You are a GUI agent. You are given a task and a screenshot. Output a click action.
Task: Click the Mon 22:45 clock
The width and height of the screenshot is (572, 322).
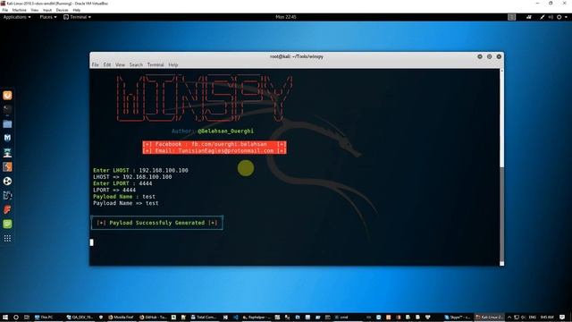click(x=286, y=17)
